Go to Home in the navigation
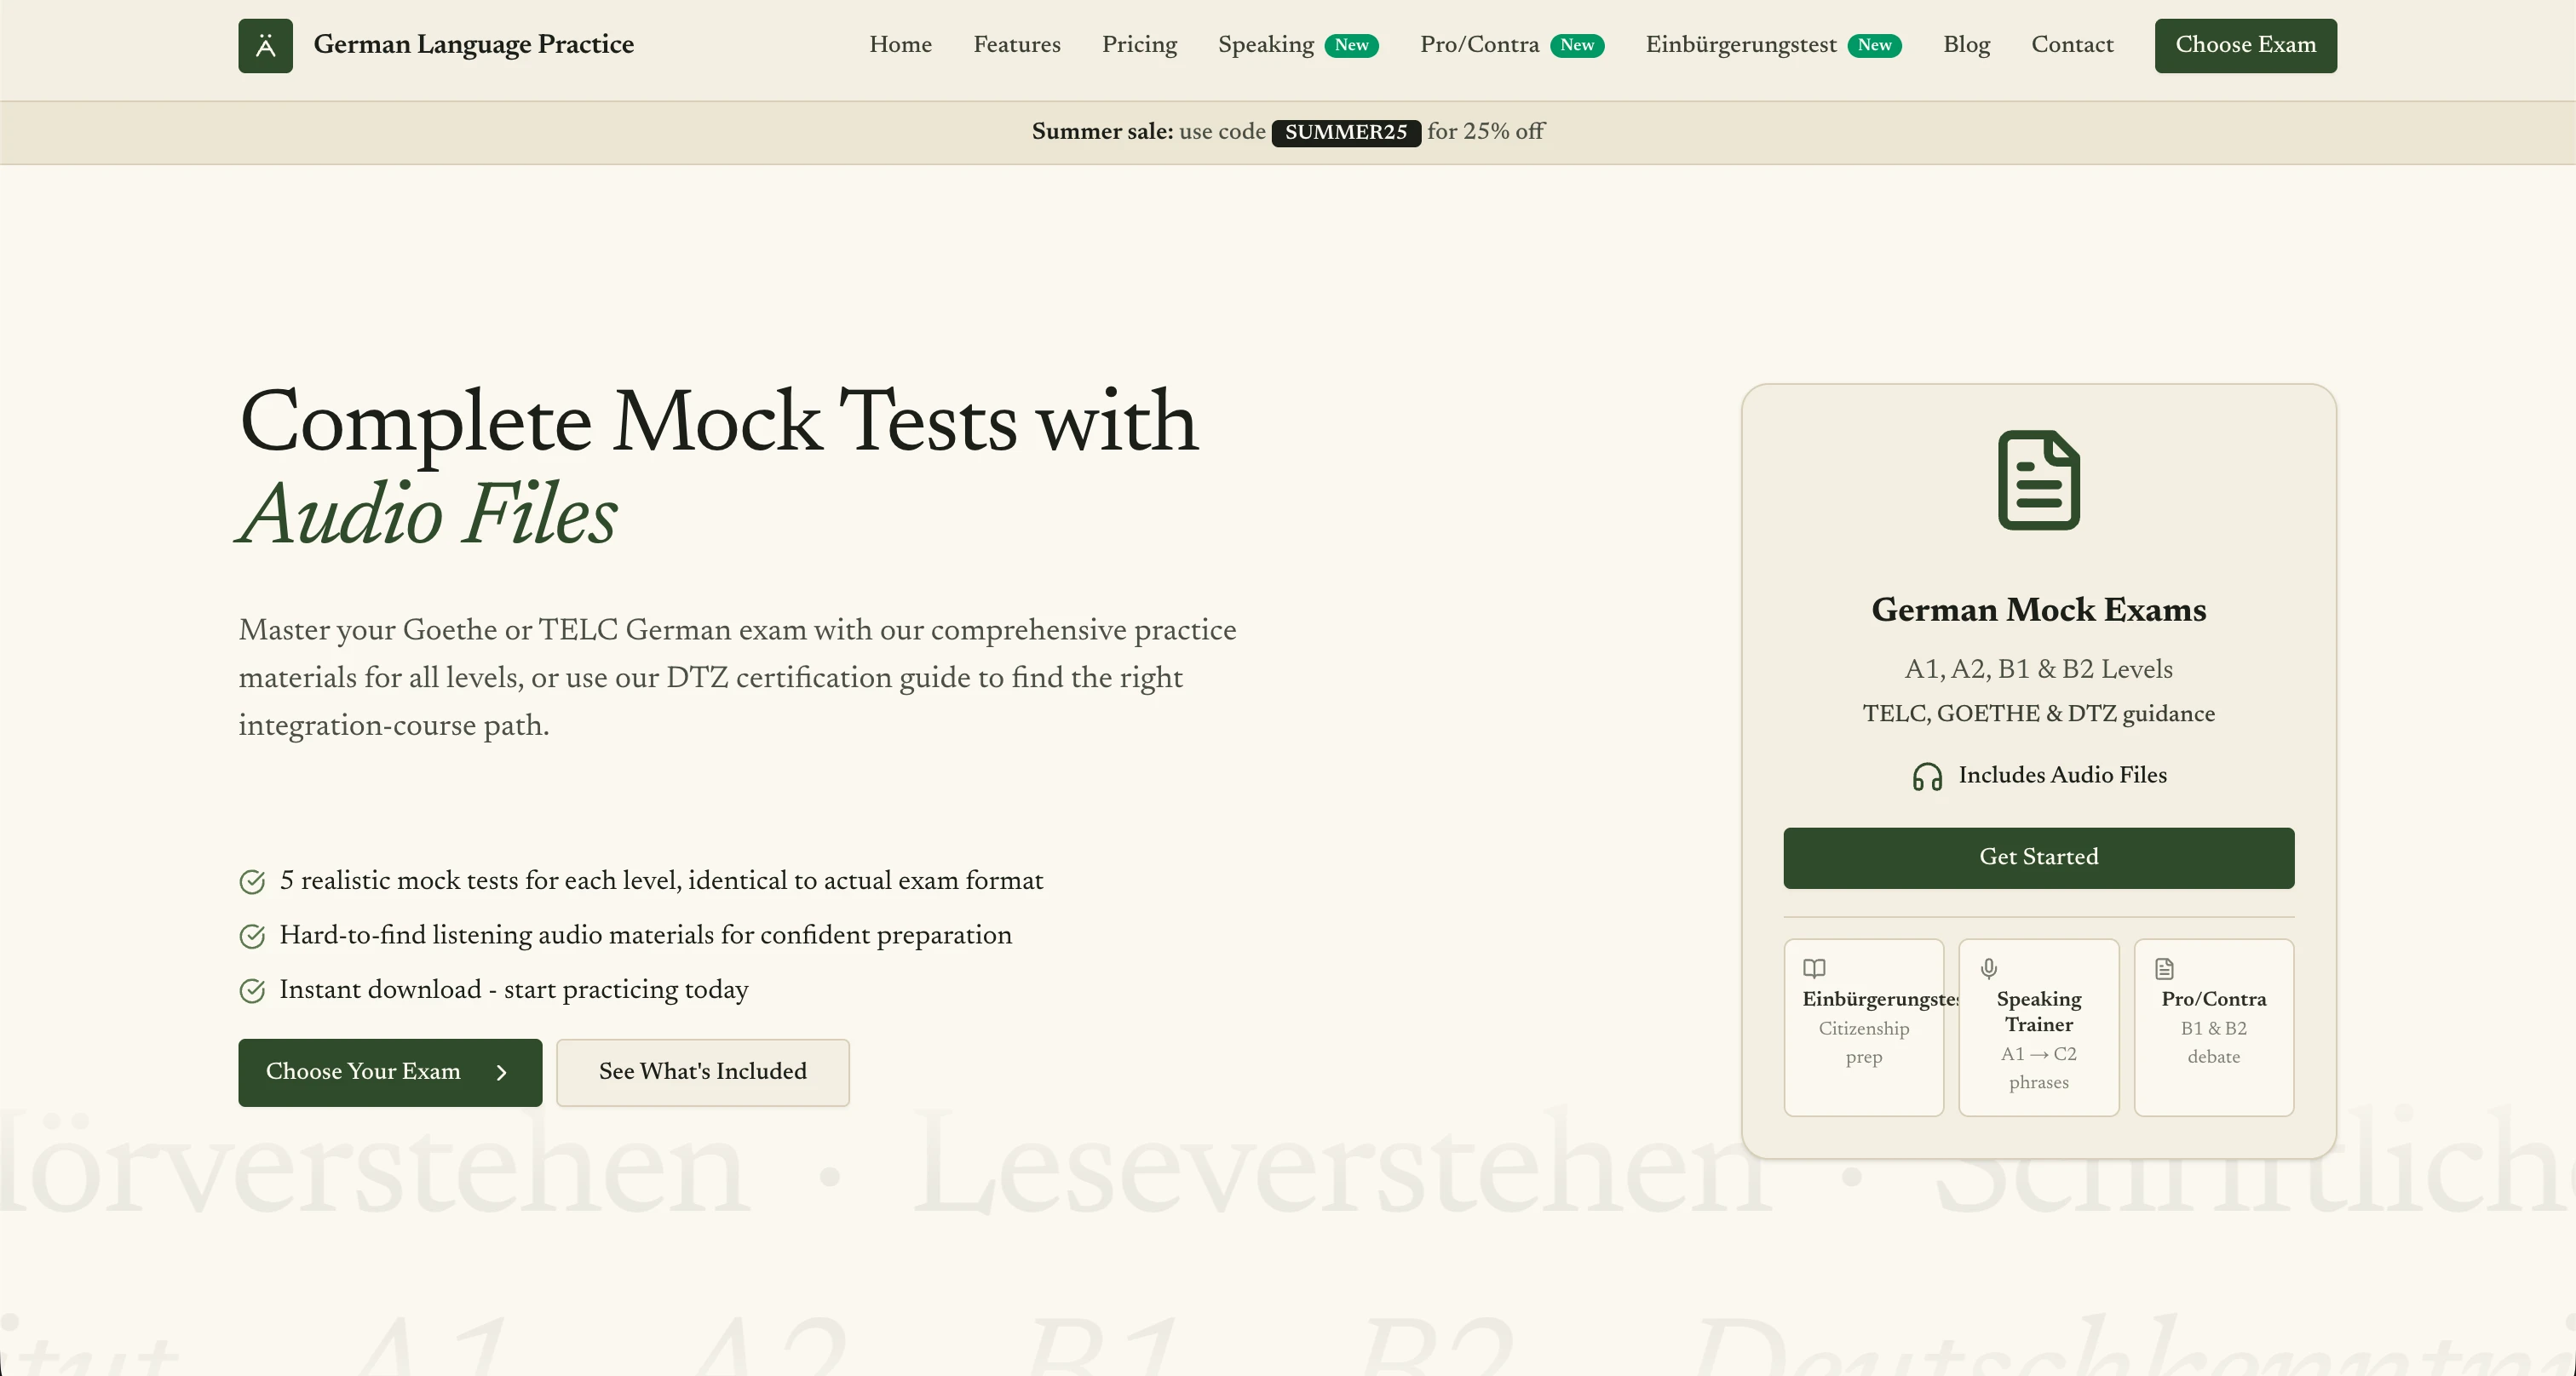 [x=900, y=45]
